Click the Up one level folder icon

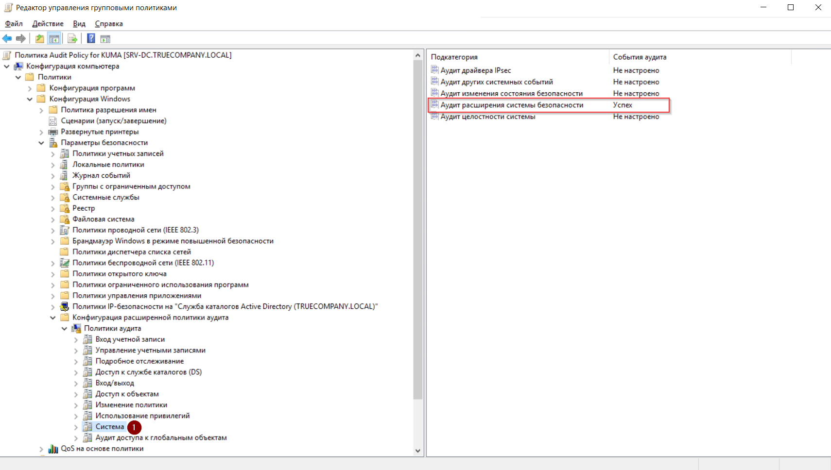[40, 39]
